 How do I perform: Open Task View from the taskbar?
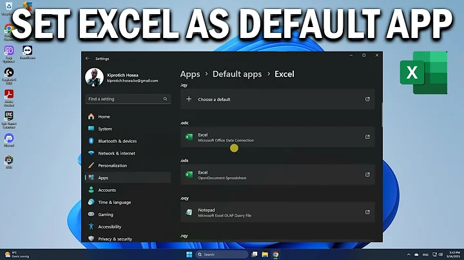254,254
